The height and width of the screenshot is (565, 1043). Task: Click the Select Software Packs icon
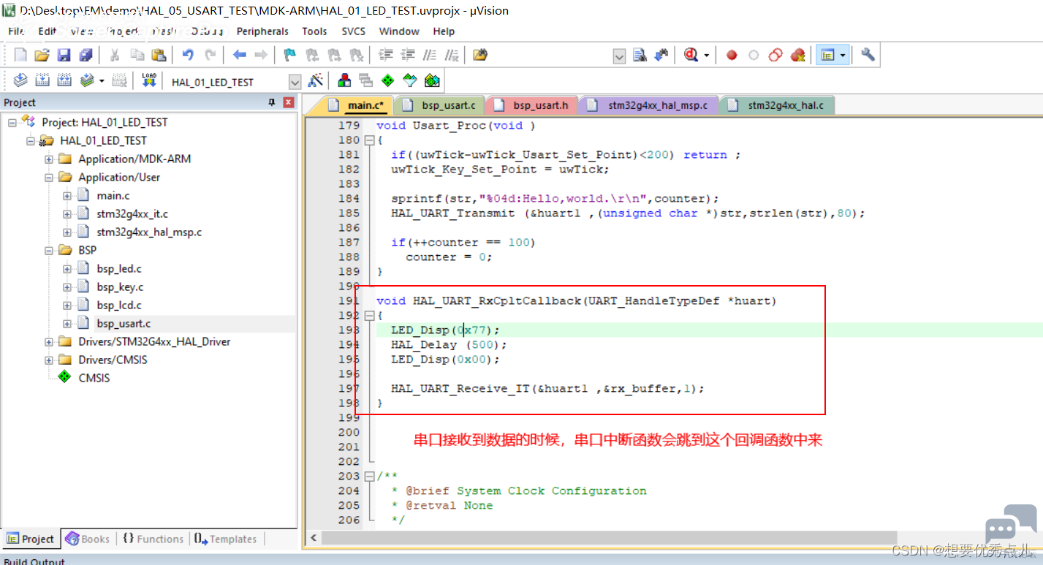click(409, 80)
